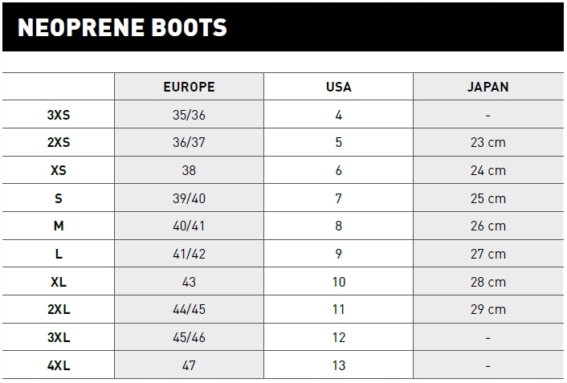Select the USA column header
The height and width of the screenshot is (383, 567).
click(x=339, y=87)
